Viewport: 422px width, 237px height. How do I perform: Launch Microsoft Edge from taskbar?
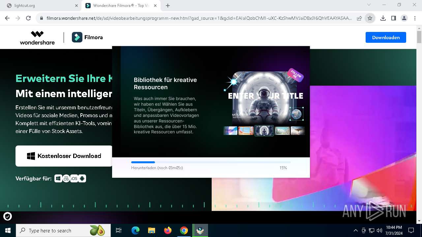136,230
